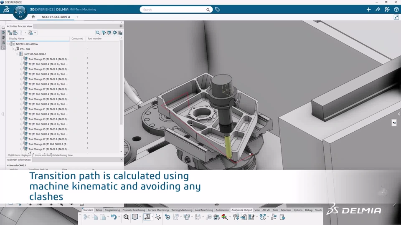The height and width of the screenshot is (225, 401).
Task: Click the machine simulation icon
Action: [216, 217]
